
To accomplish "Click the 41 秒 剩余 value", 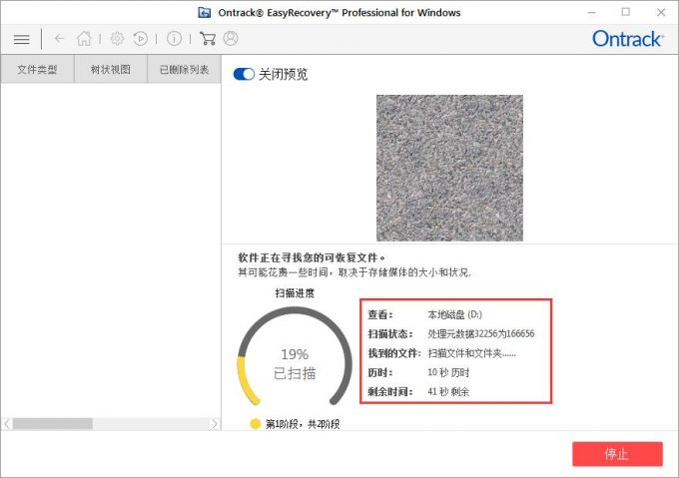I will [448, 392].
